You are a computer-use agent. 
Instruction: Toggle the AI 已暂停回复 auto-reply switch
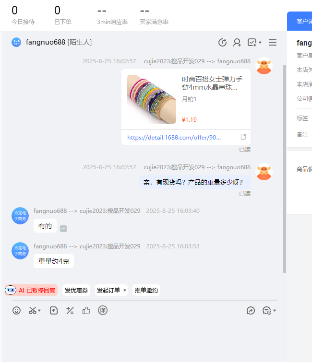tap(31, 290)
